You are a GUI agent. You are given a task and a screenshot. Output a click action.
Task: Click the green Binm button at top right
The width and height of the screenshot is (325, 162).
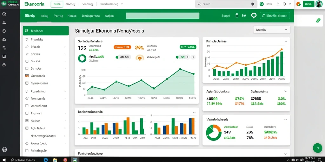[x=308, y=4]
